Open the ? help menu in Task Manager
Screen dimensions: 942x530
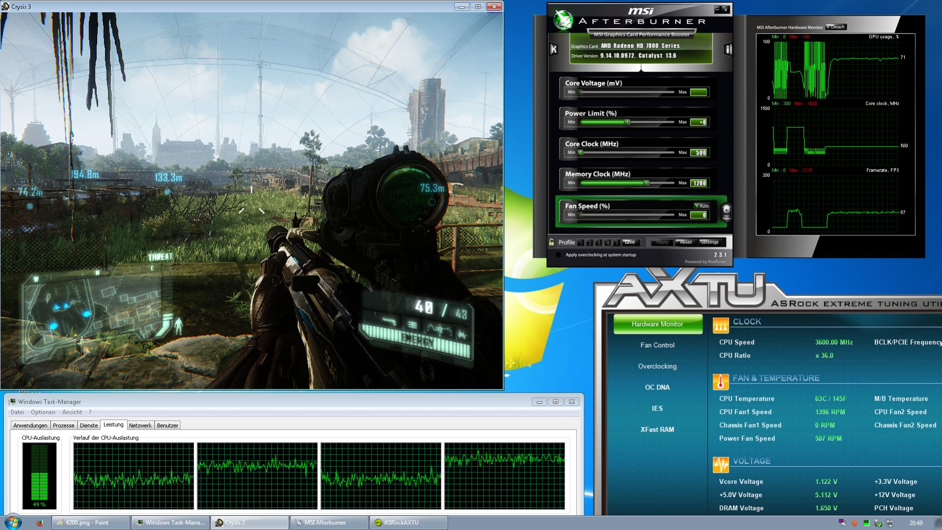[x=90, y=412]
